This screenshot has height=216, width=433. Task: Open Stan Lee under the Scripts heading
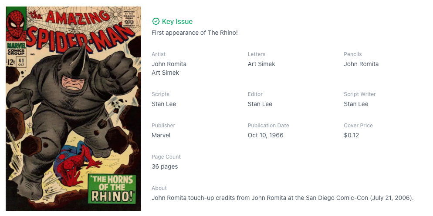(164, 104)
